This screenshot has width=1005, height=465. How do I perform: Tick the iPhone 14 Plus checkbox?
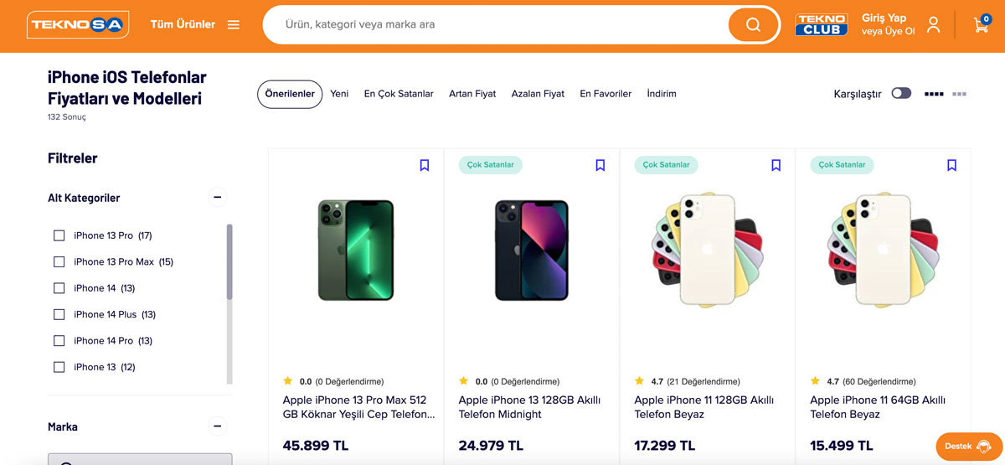pos(59,314)
